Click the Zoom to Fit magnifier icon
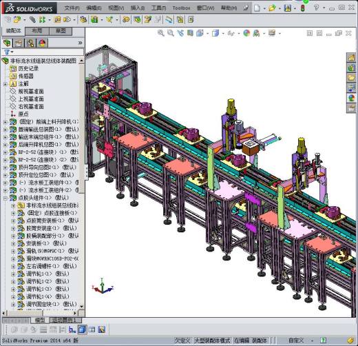358x346 pixels. (x=161, y=33)
